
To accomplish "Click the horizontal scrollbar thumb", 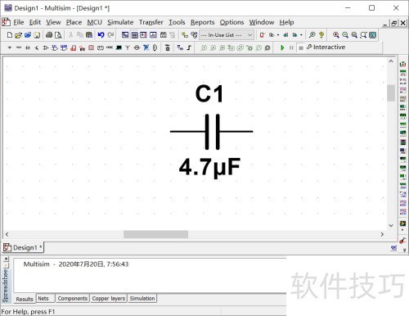I will [x=155, y=234].
